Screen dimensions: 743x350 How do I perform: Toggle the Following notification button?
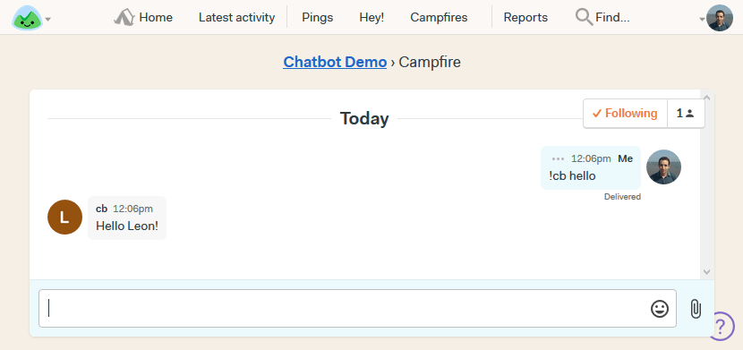pyautogui.click(x=625, y=113)
